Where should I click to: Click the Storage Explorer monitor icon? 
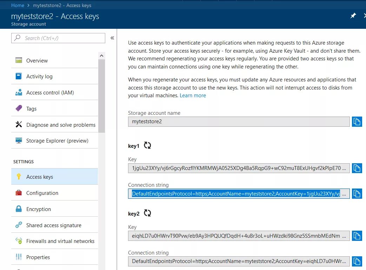pos(19,140)
